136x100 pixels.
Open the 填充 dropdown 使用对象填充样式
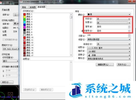coord(109,59)
